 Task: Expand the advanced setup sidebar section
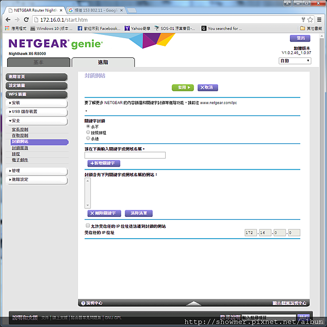tap(37, 179)
